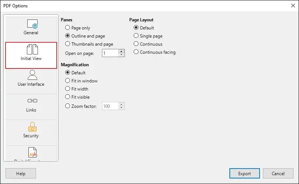Select the Initial View page icon

[x=32, y=49]
